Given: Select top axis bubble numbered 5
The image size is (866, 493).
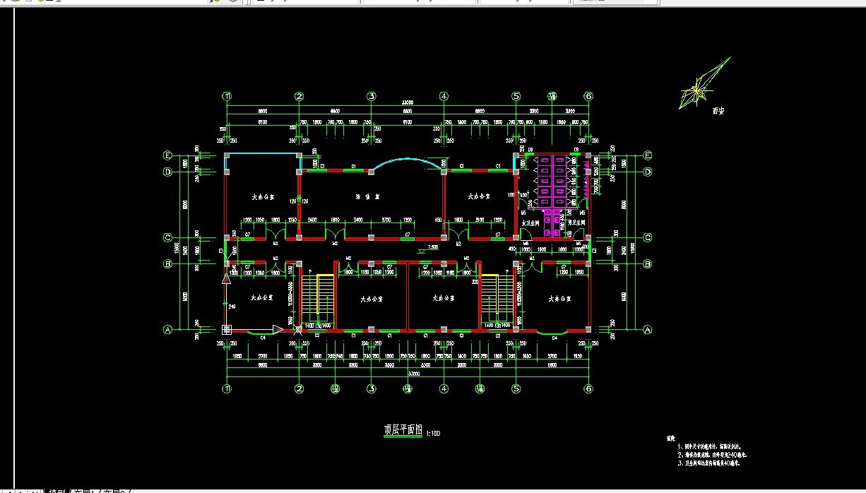Looking at the screenshot, I should pyautogui.click(x=516, y=96).
